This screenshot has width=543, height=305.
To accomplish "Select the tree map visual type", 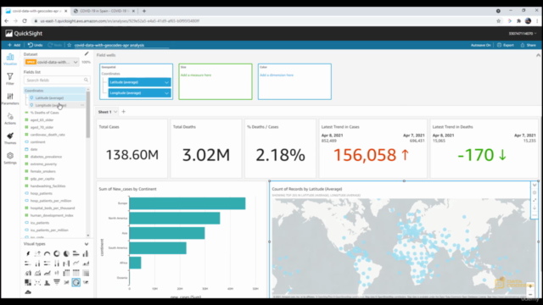I will tap(28, 282).
